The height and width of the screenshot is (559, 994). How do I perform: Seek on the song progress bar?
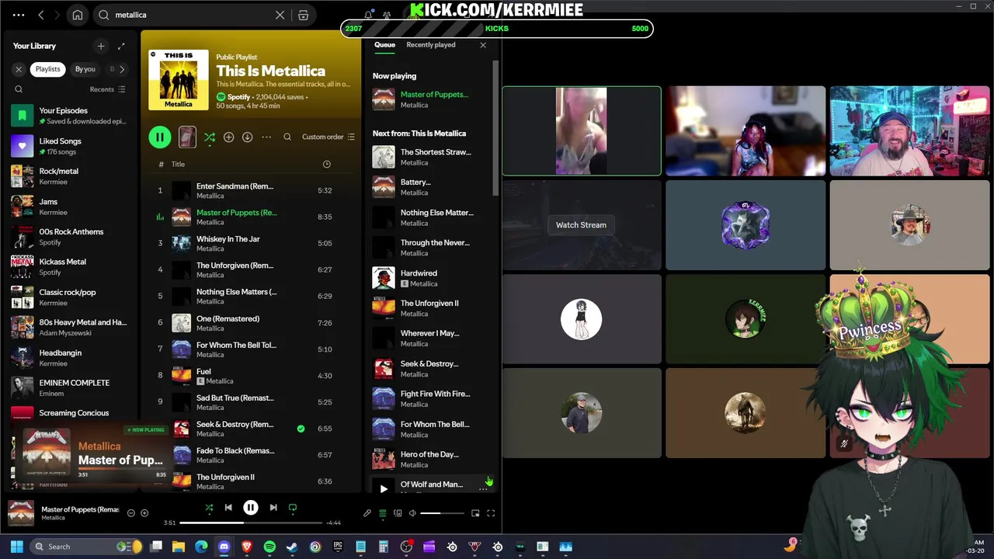click(251, 523)
